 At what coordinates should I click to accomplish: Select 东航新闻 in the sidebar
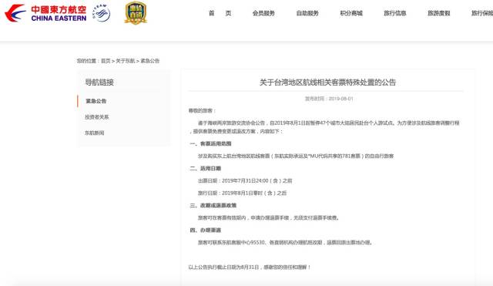point(94,133)
